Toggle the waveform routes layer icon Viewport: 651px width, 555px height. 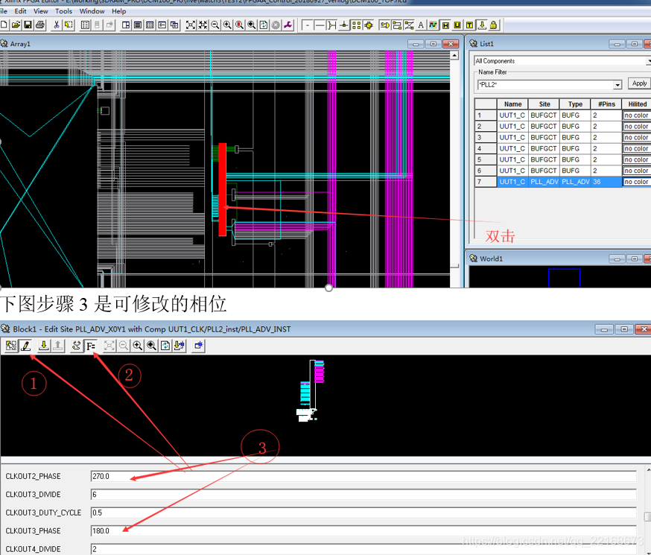click(433, 25)
